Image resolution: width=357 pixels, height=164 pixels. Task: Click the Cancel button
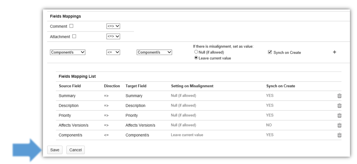click(75, 150)
